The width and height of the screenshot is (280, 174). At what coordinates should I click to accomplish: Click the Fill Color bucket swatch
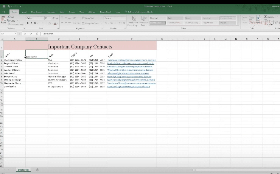[x=50, y=23]
